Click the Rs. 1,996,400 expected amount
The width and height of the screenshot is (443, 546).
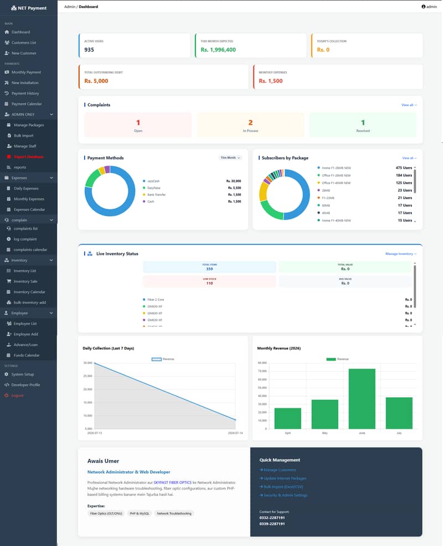(218, 50)
